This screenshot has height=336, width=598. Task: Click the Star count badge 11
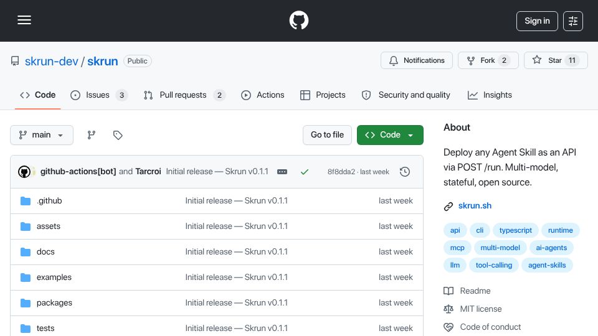572,60
